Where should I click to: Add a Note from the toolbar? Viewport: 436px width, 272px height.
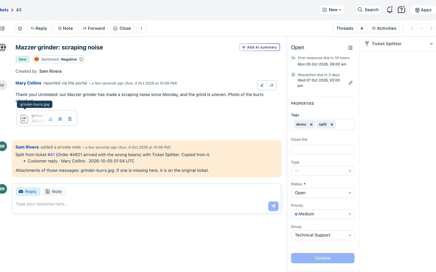tap(66, 28)
